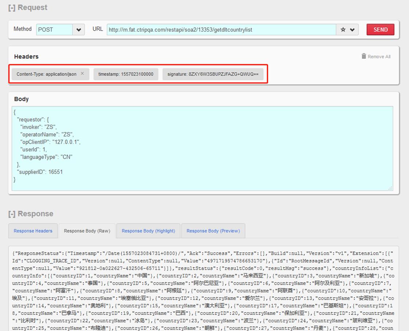Viewport: 409px width, 331px height.
Task: Select the timestamp header chip
Action: (x=126, y=74)
